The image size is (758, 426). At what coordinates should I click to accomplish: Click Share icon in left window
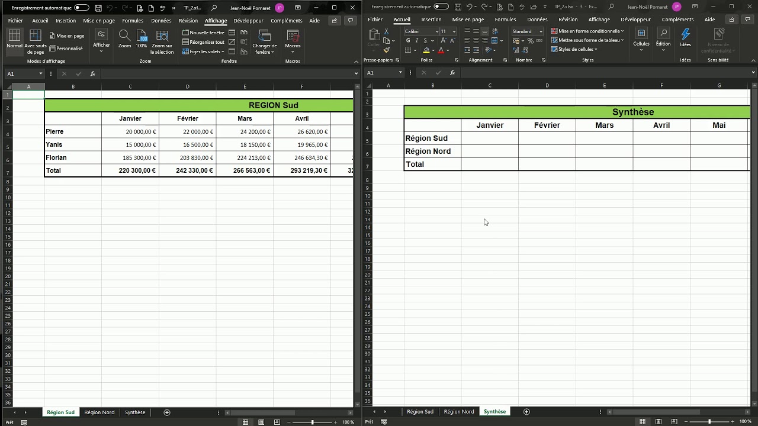click(335, 20)
